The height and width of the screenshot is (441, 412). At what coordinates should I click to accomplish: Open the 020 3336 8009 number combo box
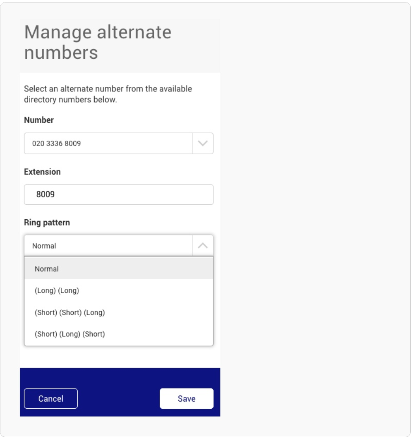pyautogui.click(x=119, y=144)
